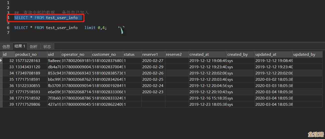This screenshot has height=139, width=325.
Task: Place cursor in line 4 SELECT statement
Action: [x=46, y=18]
